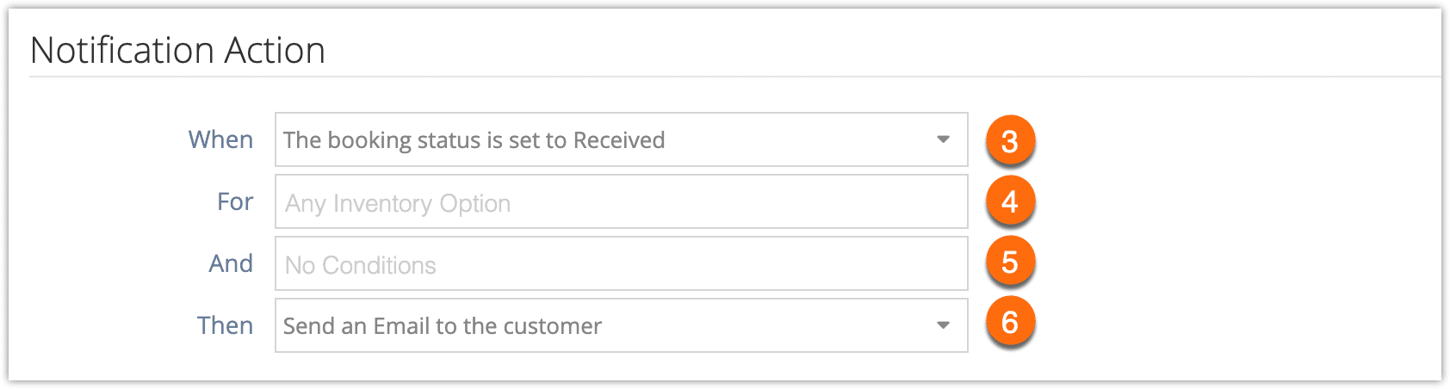Click the Notification Action heading

coord(177,50)
